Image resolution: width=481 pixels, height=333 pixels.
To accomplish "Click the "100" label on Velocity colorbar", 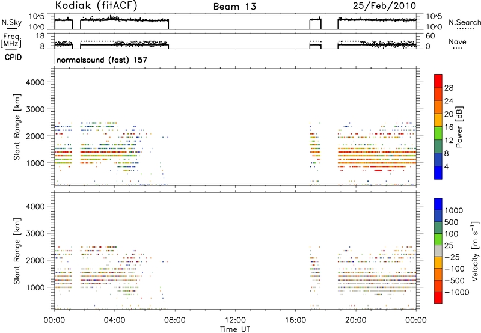I will (452, 234).
